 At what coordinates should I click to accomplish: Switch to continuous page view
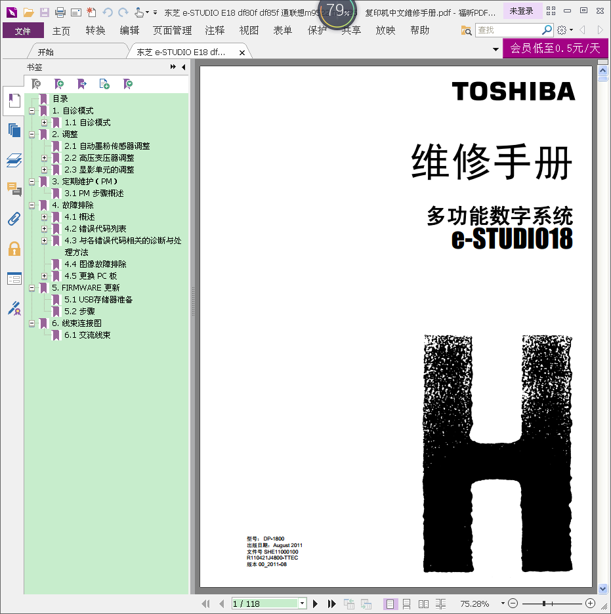pyautogui.click(x=406, y=604)
